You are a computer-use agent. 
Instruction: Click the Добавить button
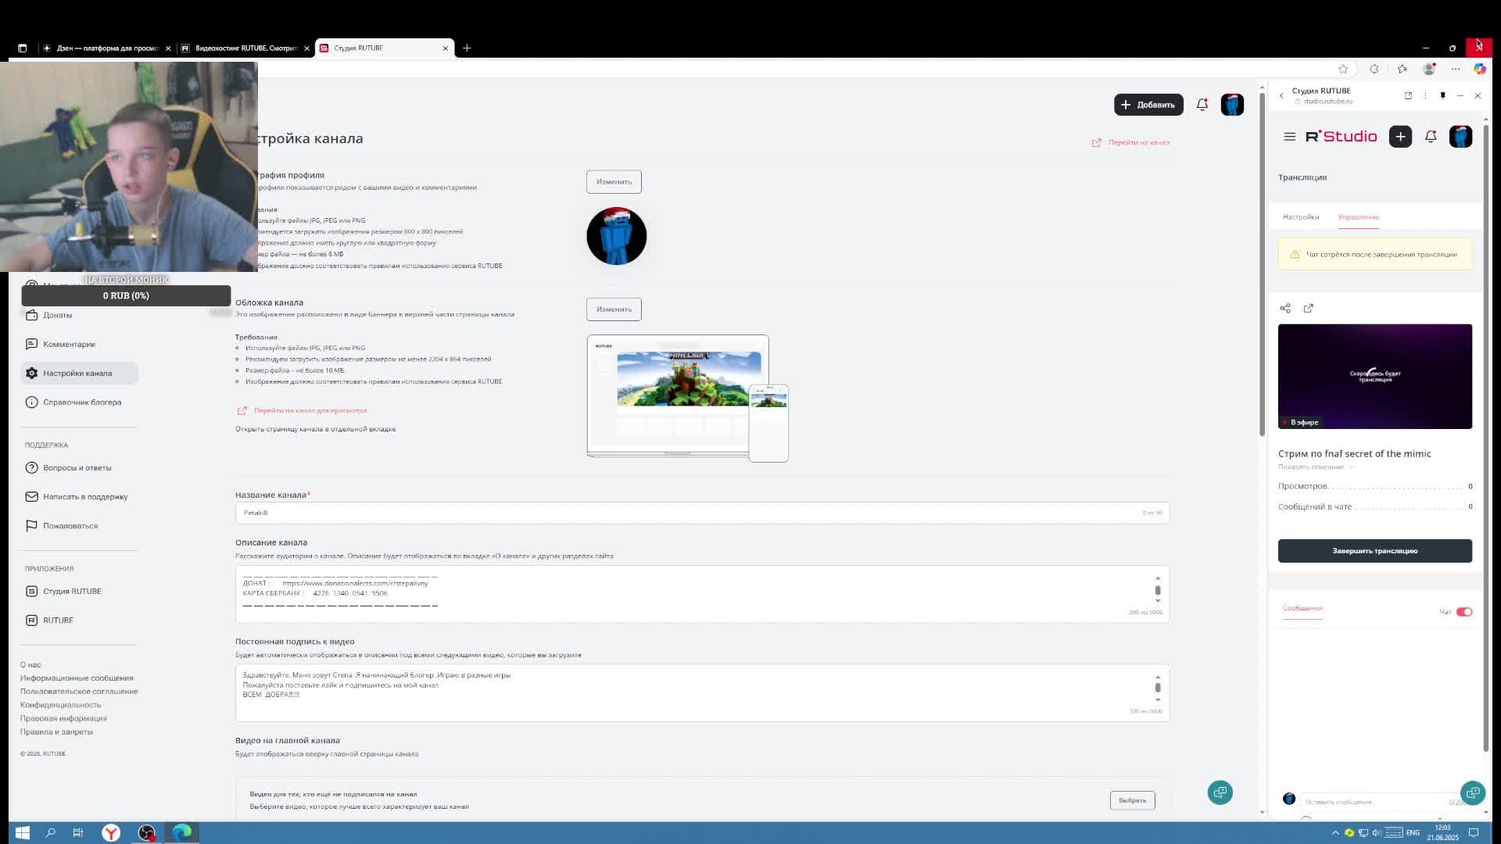[x=1148, y=104]
